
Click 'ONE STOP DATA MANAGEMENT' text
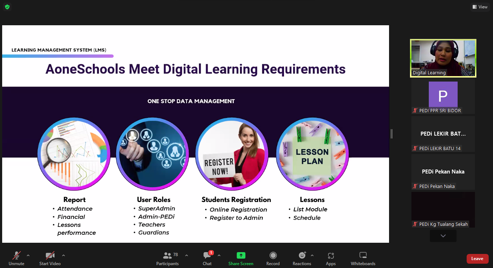(191, 101)
